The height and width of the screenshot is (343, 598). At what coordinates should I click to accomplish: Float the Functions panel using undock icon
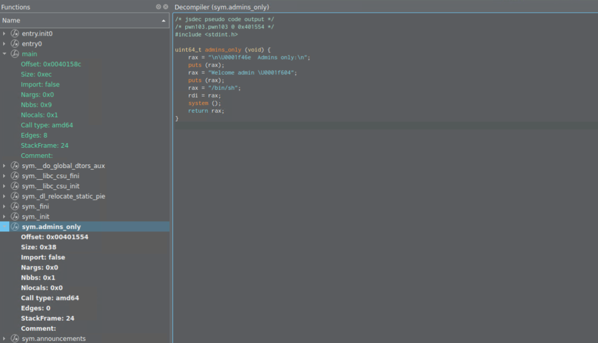click(158, 7)
